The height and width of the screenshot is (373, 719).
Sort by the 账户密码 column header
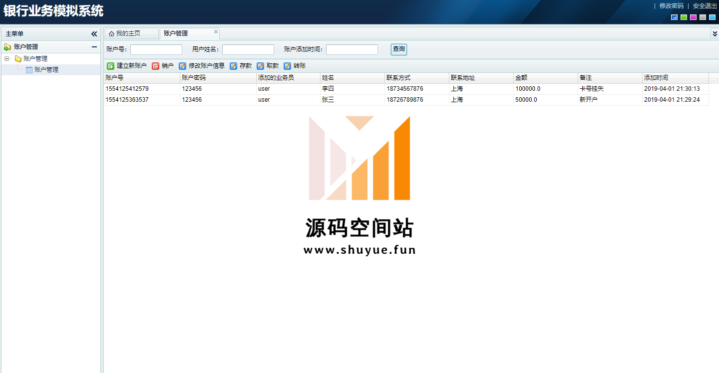tap(218, 78)
